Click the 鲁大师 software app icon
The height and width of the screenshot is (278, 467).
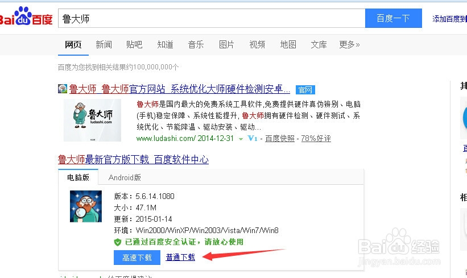pos(86,206)
